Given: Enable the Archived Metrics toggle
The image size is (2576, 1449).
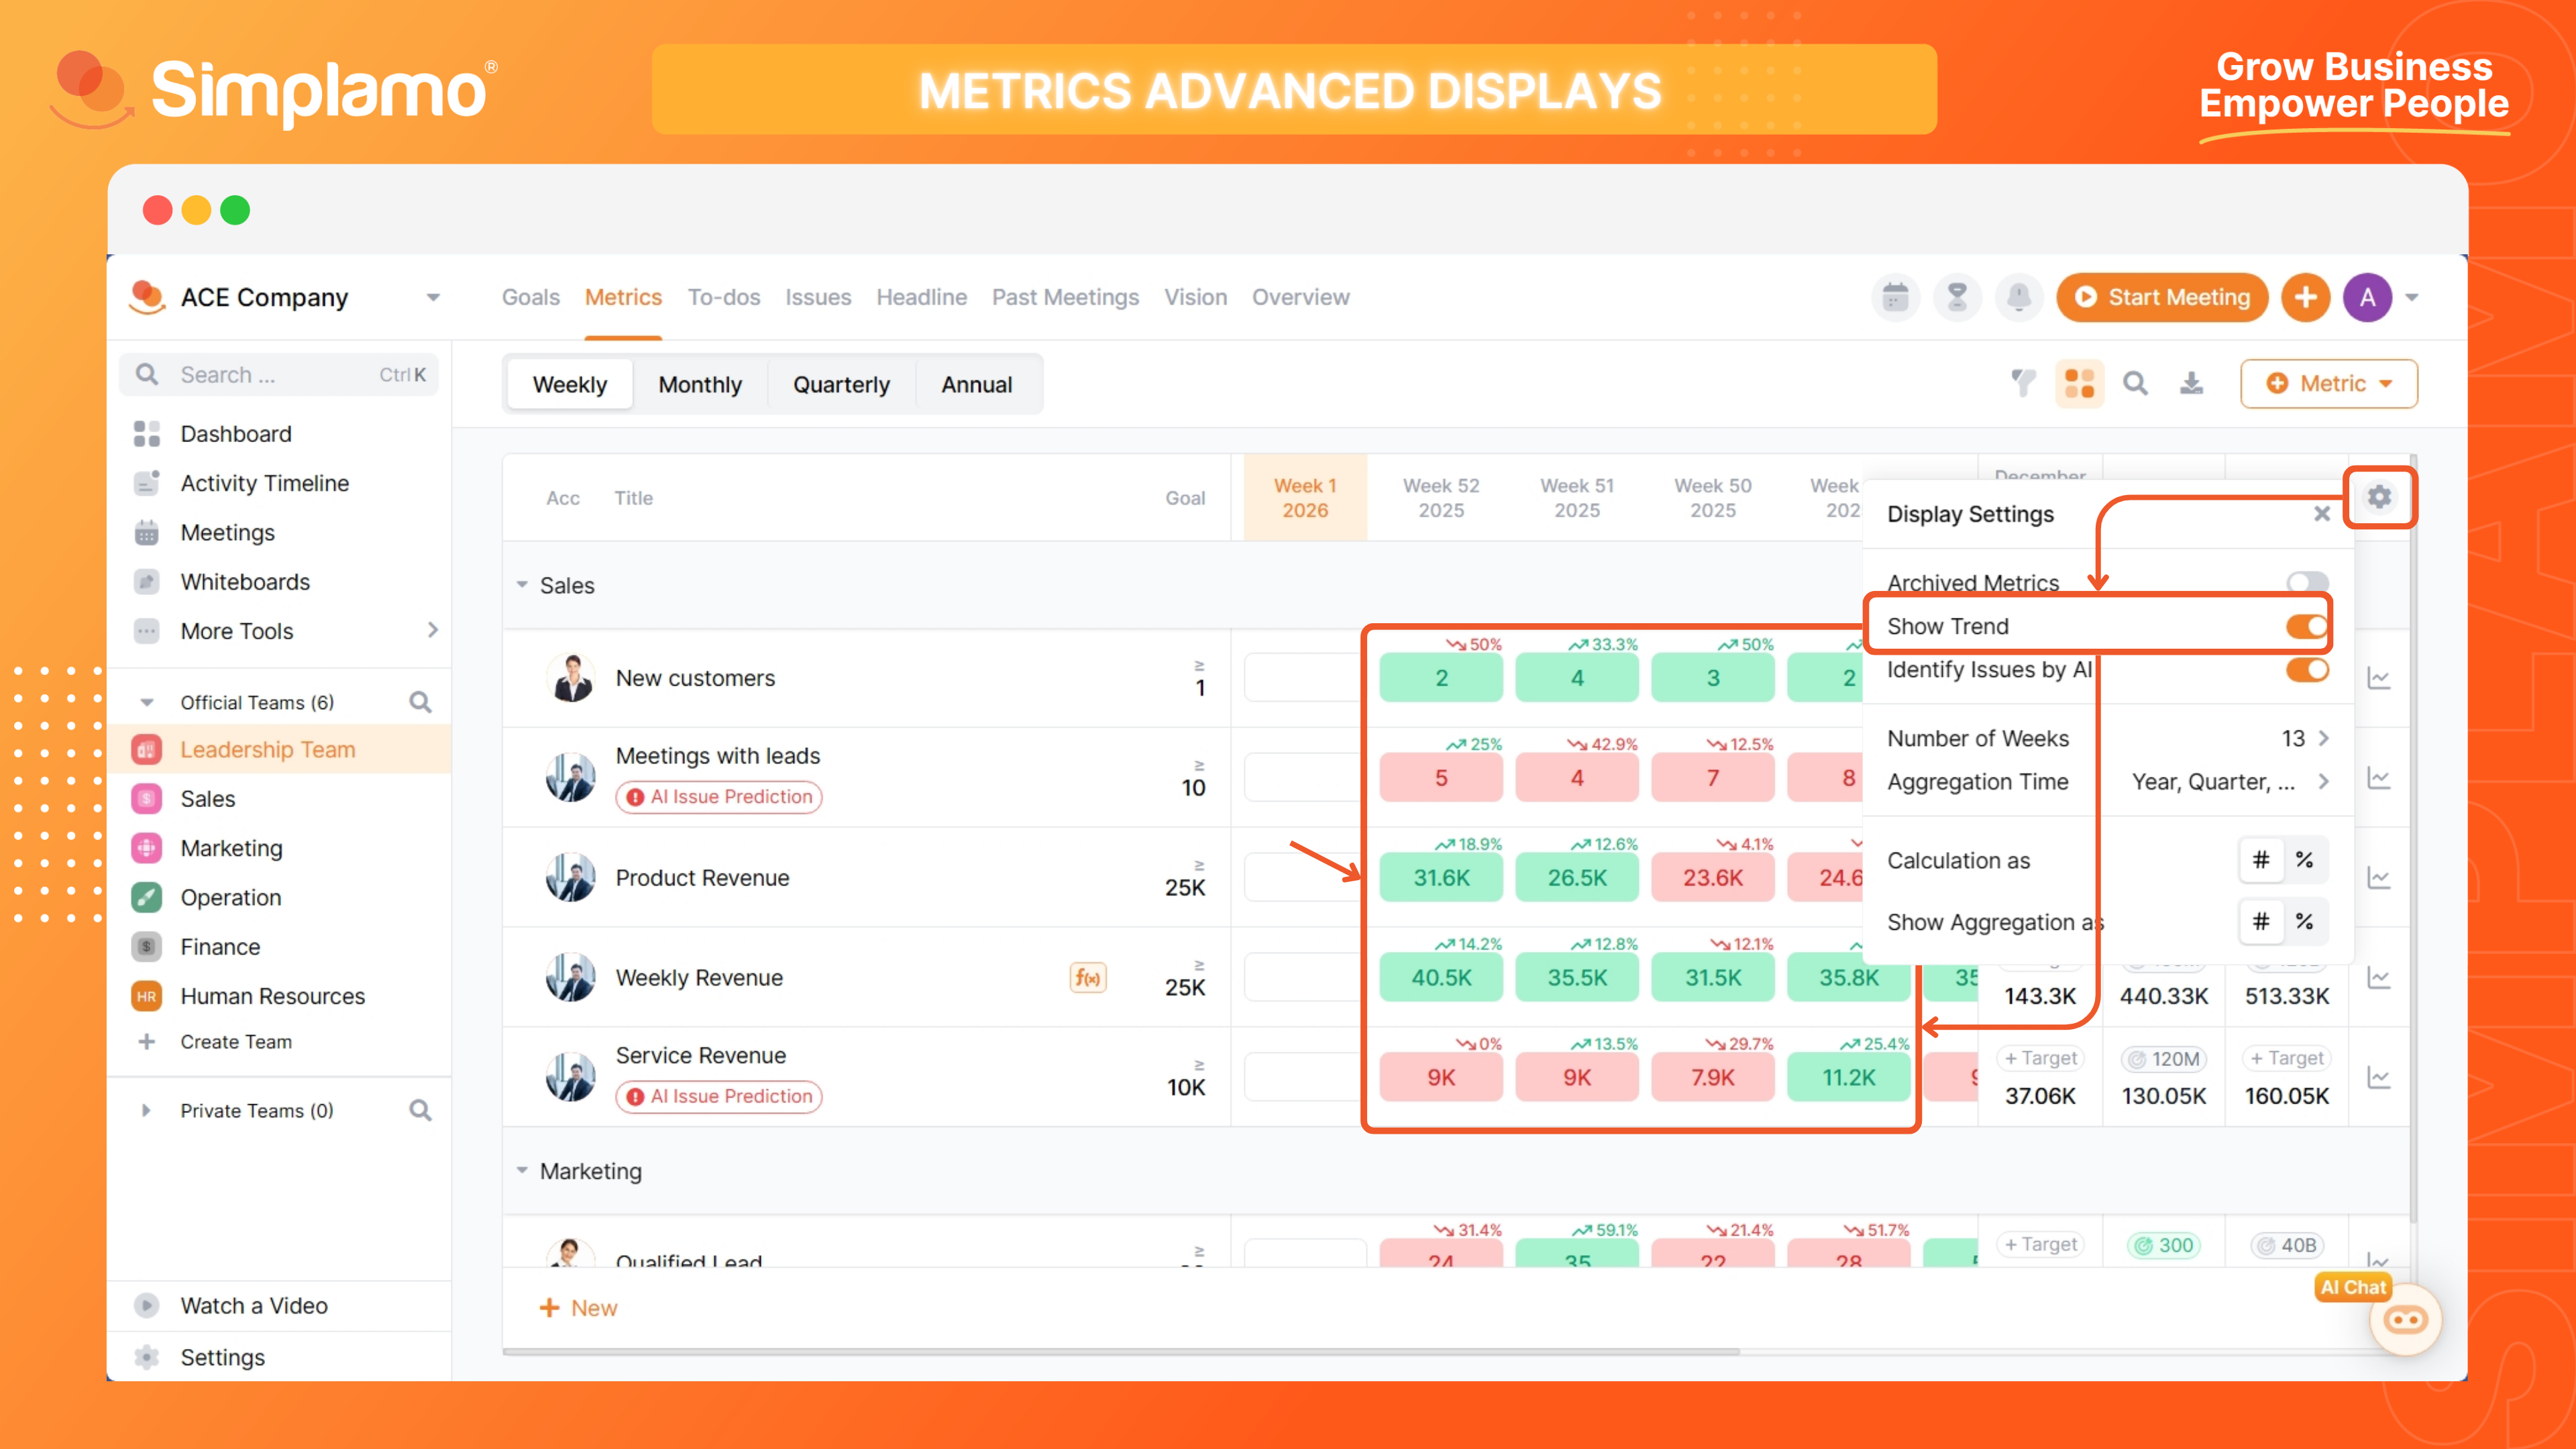Looking at the screenshot, I should pyautogui.click(x=2307, y=582).
